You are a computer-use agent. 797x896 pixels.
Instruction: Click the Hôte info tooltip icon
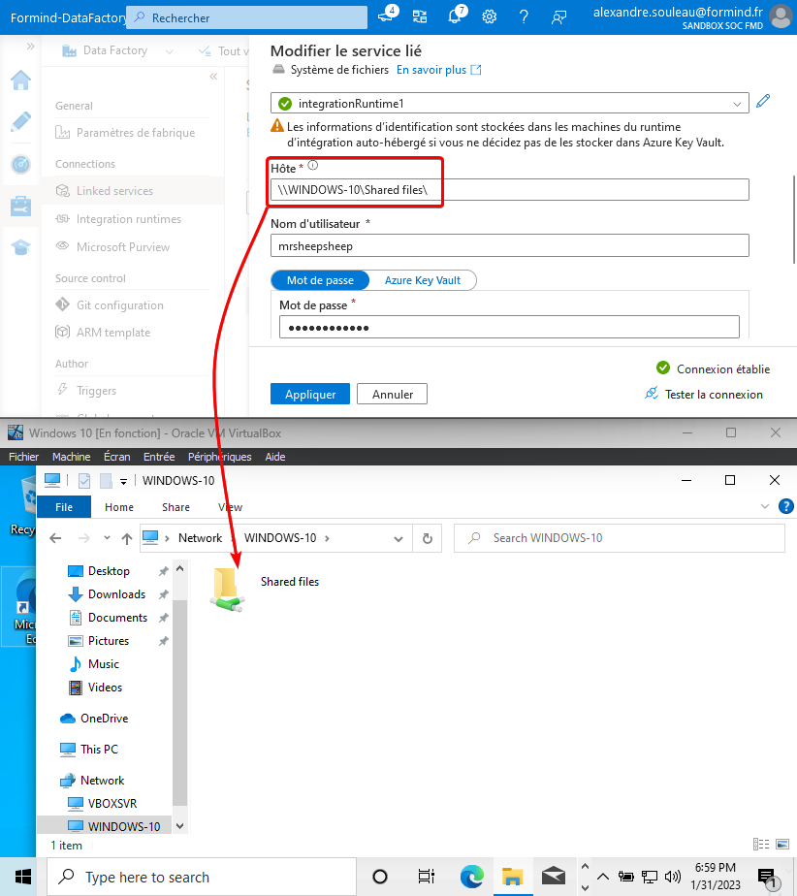[313, 166]
